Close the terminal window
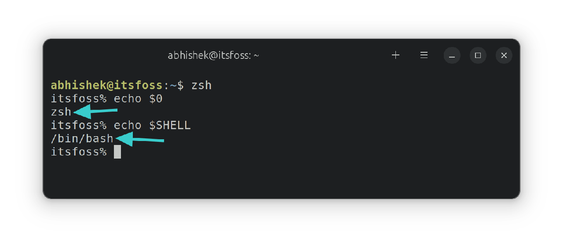563x246 pixels. [504, 55]
